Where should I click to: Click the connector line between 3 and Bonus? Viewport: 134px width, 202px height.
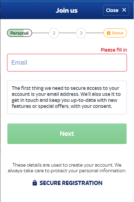[x=95, y=33]
